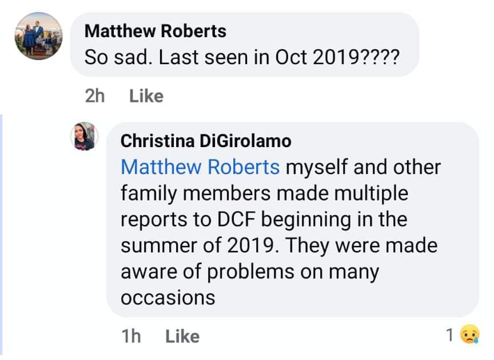This screenshot has width=494, height=360.
Task: Like Matthew Roberts' comment
Action: pos(146,96)
